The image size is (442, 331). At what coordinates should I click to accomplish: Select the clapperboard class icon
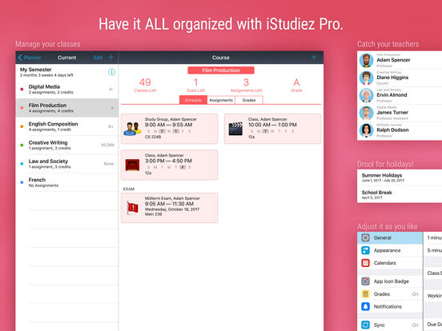pyautogui.click(x=235, y=129)
